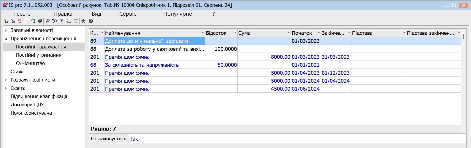The image size is (471, 148).
Task: Open the Популярне menu
Action: 177,14
